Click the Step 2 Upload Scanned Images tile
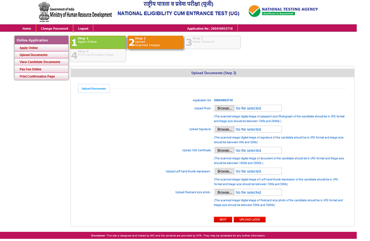This screenshot has height=241, width=370. pyautogui.click(x=155, y=42)
